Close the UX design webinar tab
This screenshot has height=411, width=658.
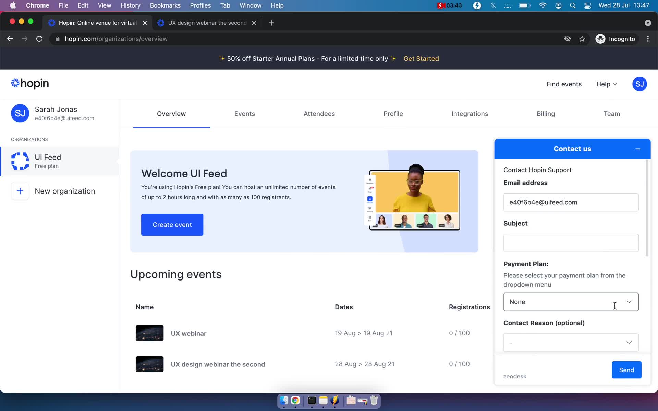click(254, 23)
